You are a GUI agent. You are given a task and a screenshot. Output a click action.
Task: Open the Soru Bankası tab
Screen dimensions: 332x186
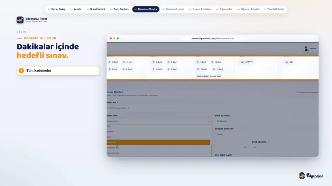[120, 9]
